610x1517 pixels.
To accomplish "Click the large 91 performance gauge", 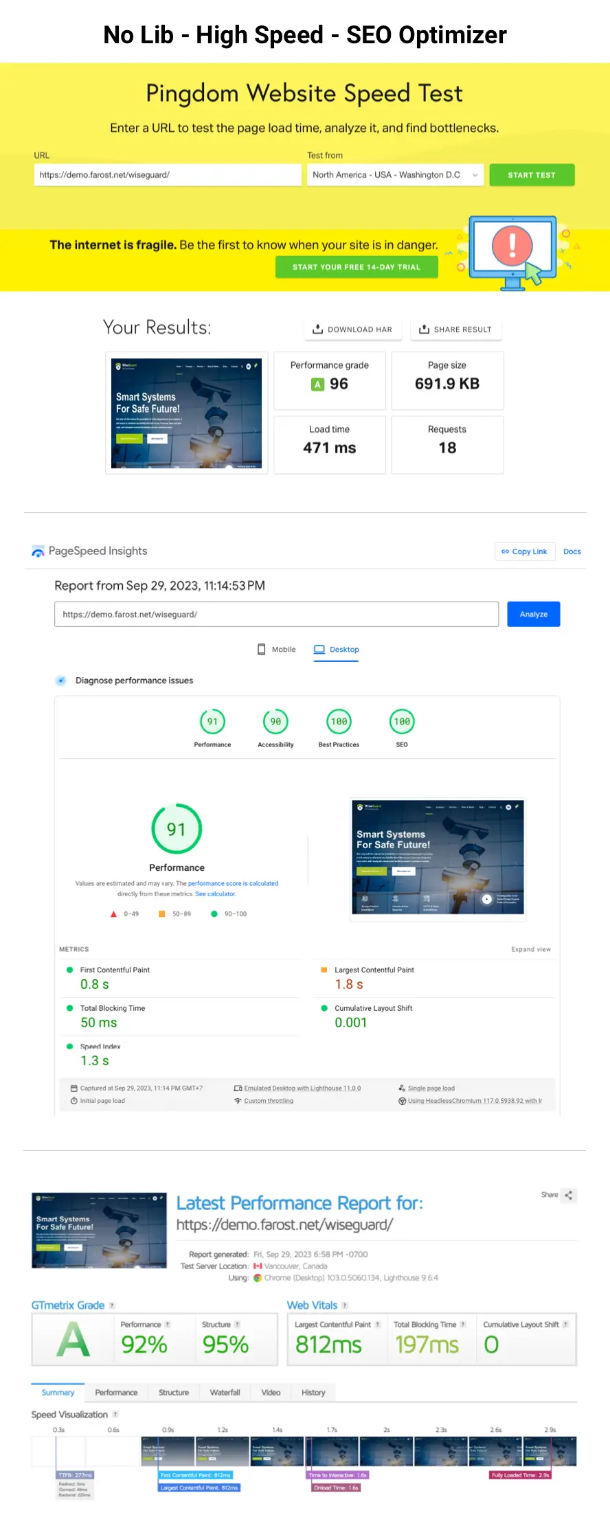I will [x=177, y=830].
